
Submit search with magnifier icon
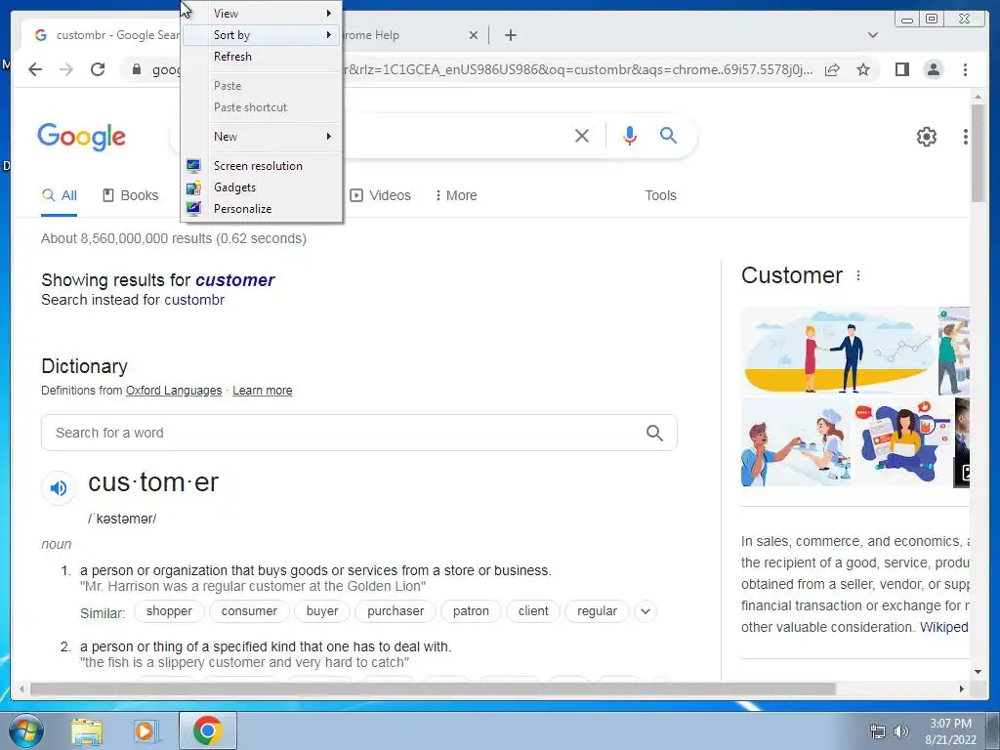point(668,135)
